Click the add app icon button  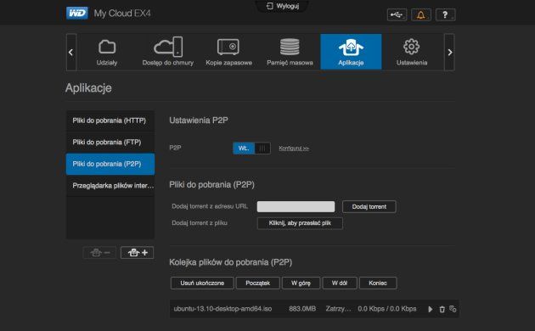point(138,253)
